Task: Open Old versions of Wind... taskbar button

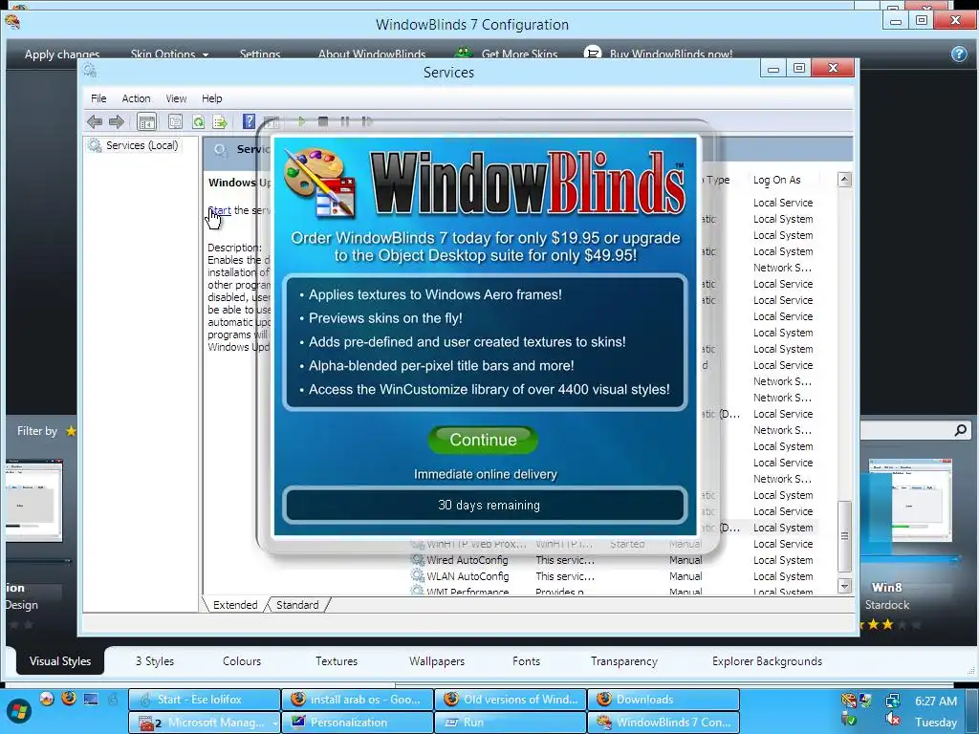Action: 511,699
